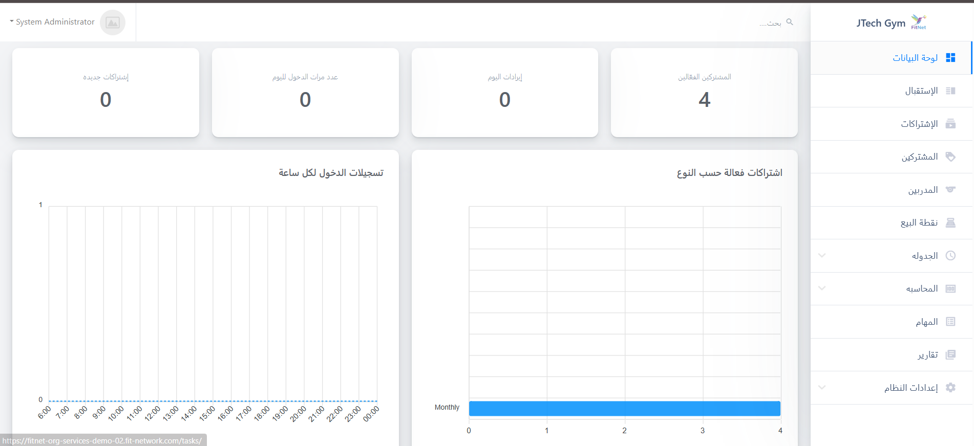Click the trainers (المدربين) sidebar icon

[950, 190]
